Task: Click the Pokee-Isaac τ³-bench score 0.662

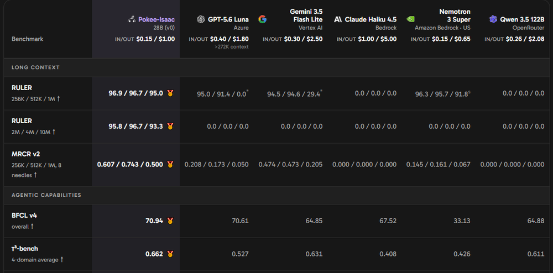Action: [x=154, y=254]
